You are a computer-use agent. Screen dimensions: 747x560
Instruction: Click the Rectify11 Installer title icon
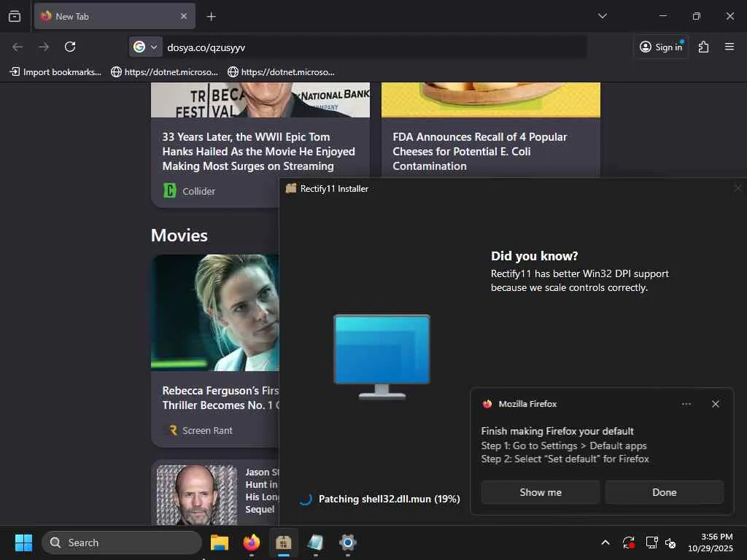coord(290,188)
